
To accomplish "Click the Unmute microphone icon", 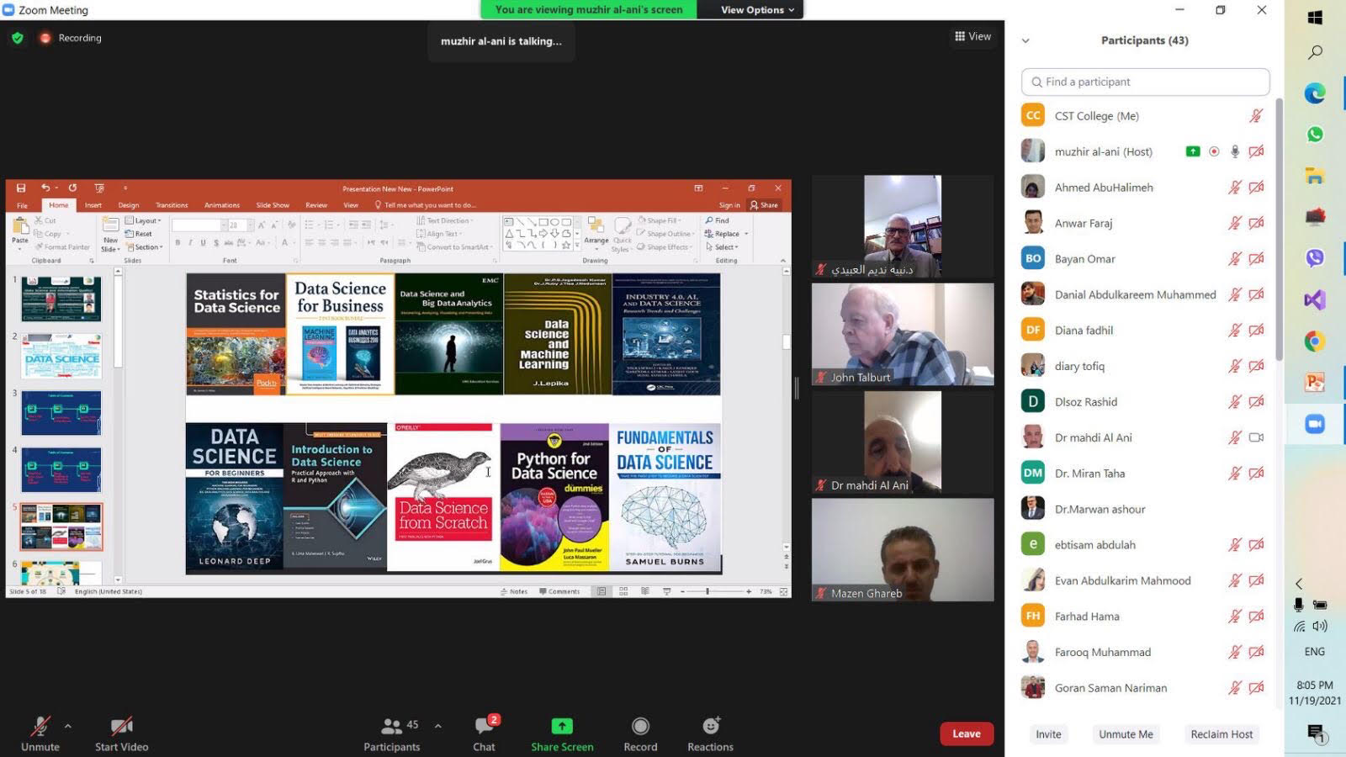I will pos(40,726).
